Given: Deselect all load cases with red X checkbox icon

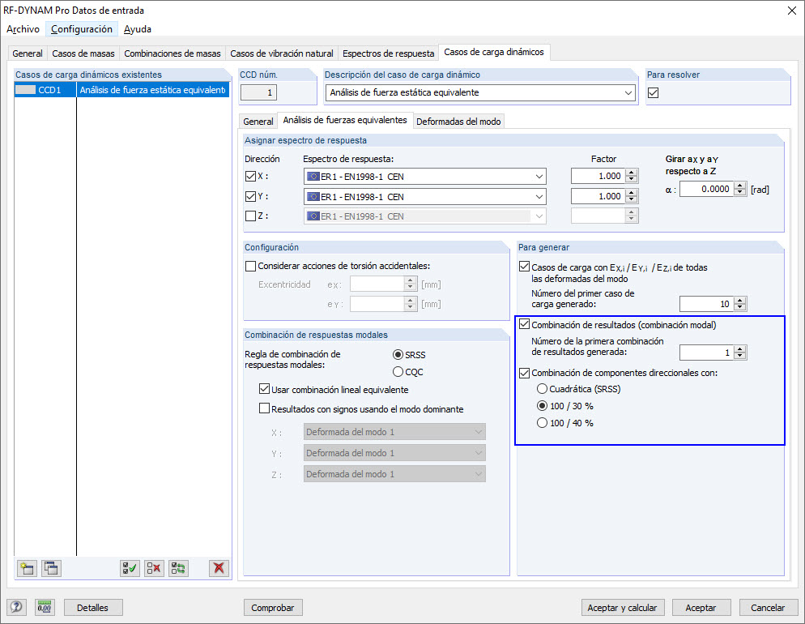Looking at the screenshot, I should [x=154, y=568].
